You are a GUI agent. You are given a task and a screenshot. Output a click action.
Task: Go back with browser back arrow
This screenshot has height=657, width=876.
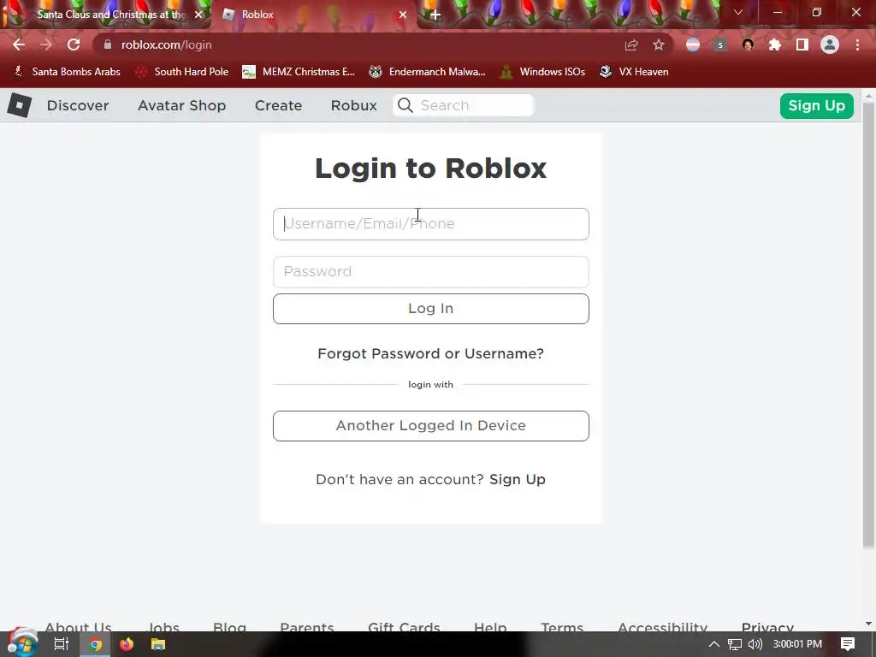[x=19, y=44]
